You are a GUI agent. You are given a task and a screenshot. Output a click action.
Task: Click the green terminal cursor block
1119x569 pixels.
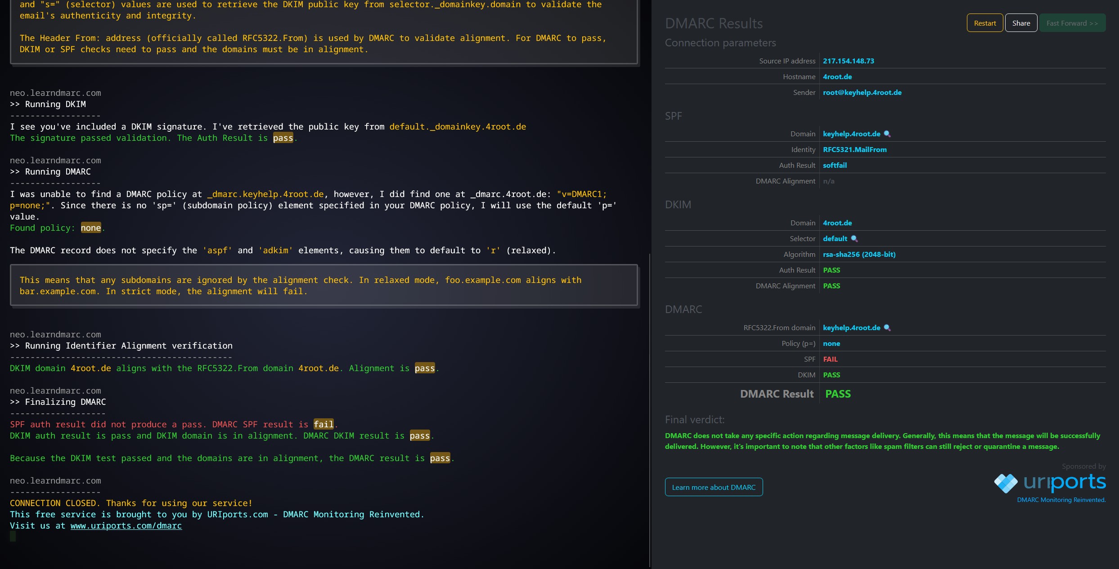(13, 536)
